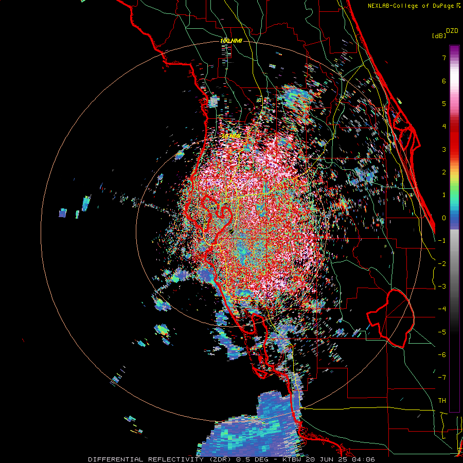This screenshot has height=463, width=463.
Task: Click the 7 tick label on scale
Action: (444, 58)
